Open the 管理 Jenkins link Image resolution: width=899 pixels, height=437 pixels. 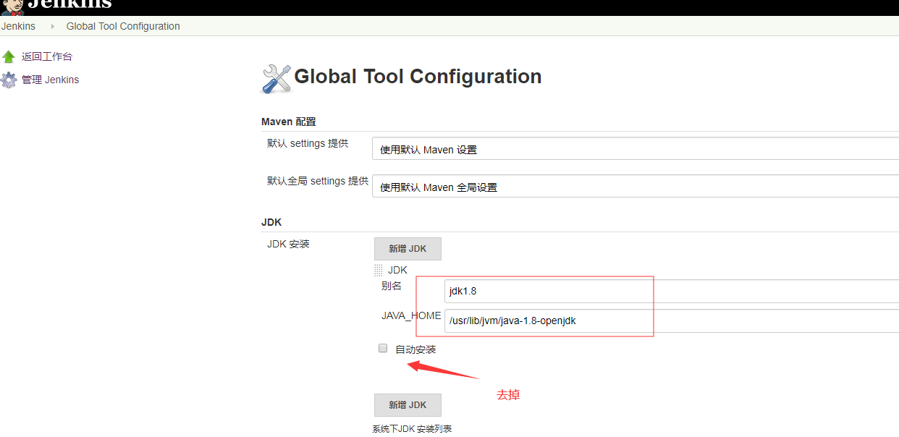50,80
